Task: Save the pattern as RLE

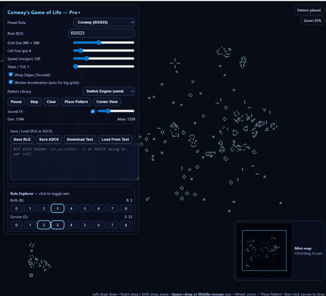Action: pyautogui.click(x=22, y=139)
